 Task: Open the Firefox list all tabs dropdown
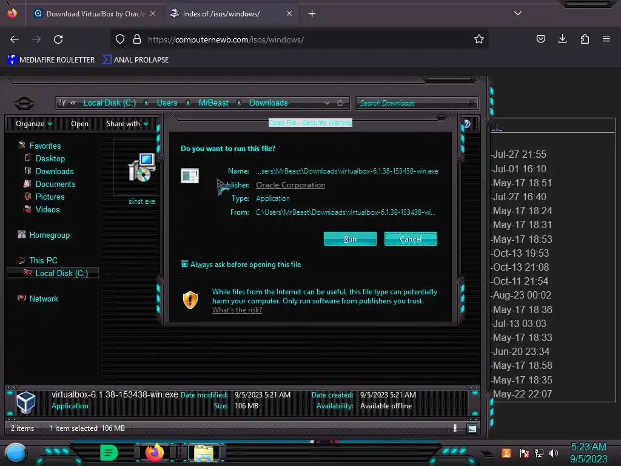(518, 13)
